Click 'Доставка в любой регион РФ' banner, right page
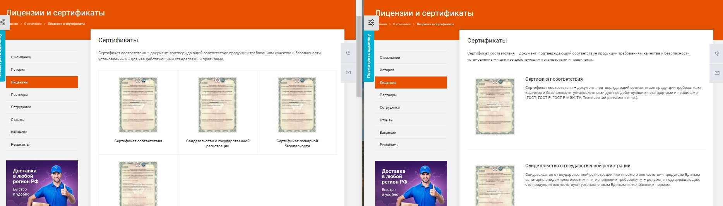 point(411,184)
